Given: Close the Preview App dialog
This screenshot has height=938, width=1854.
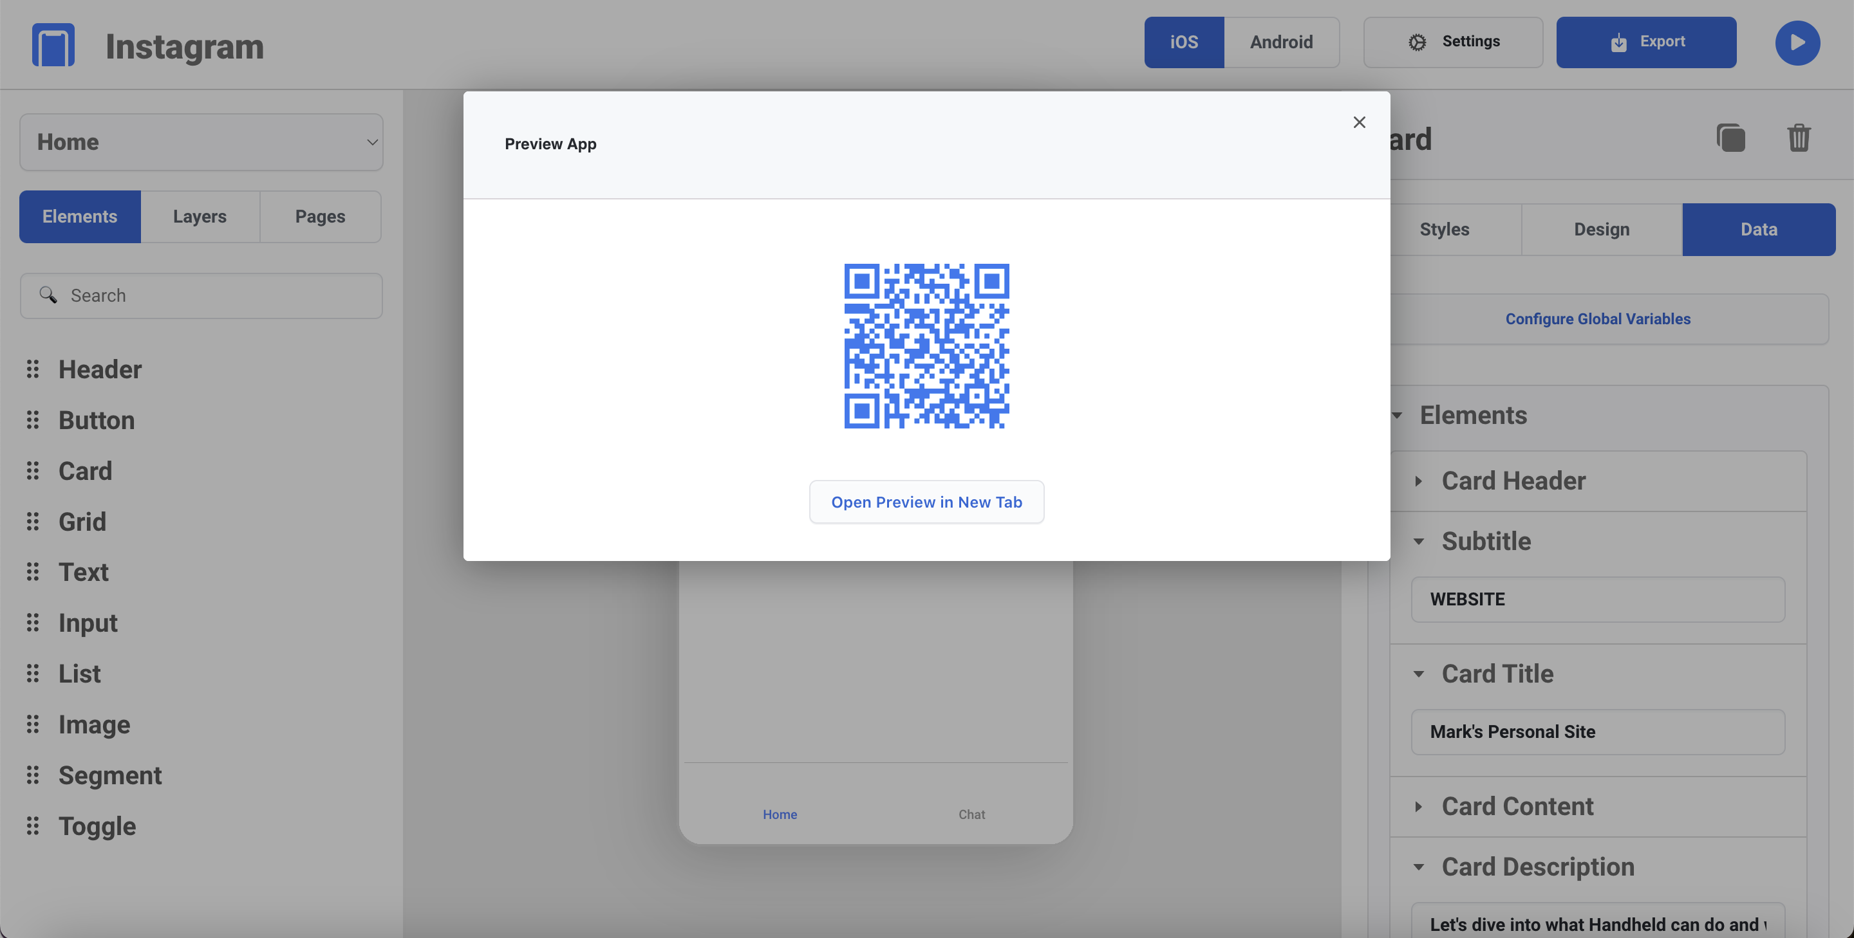Looking at the screenshot, I should (1359, 122).
